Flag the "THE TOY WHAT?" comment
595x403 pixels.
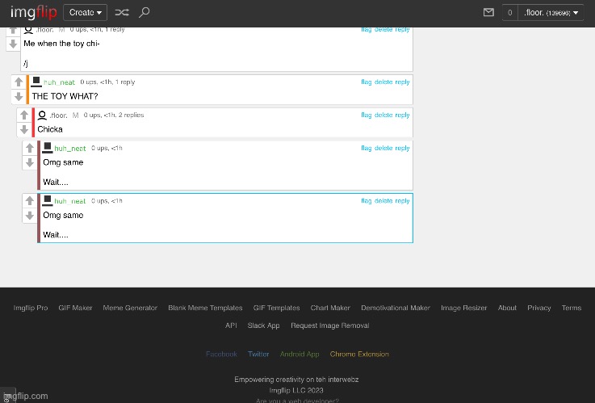click(366, 82)
